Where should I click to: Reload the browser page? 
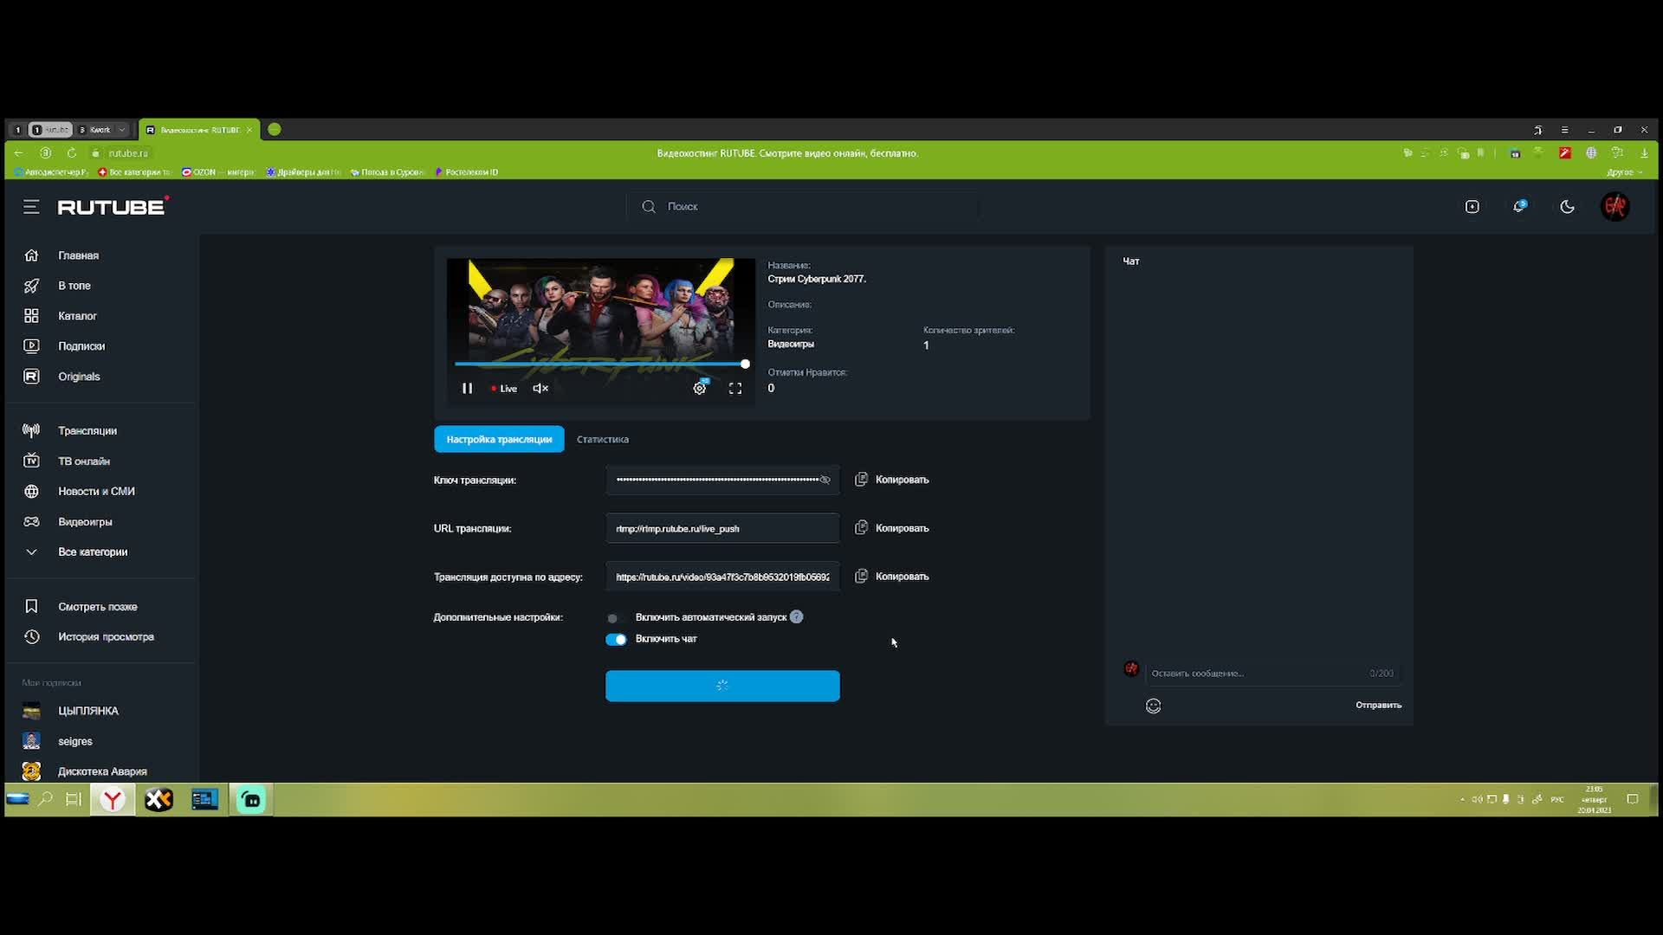[72, 153]
